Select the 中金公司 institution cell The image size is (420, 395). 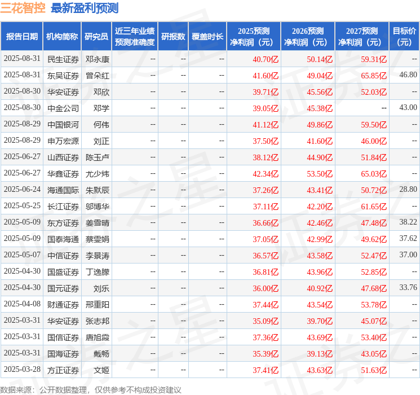tap(63, 108)
